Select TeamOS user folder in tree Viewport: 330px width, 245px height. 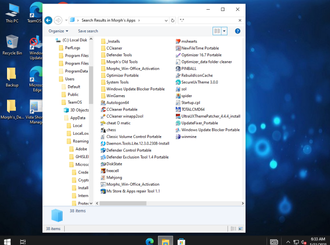coord(72,102)
